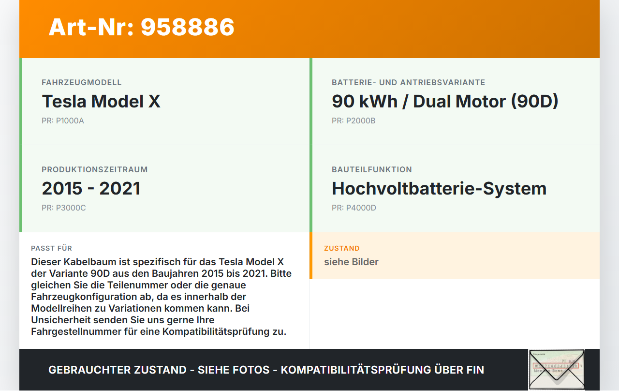
Task: Select the article number 958886 heading
Action: click(141, 28)
